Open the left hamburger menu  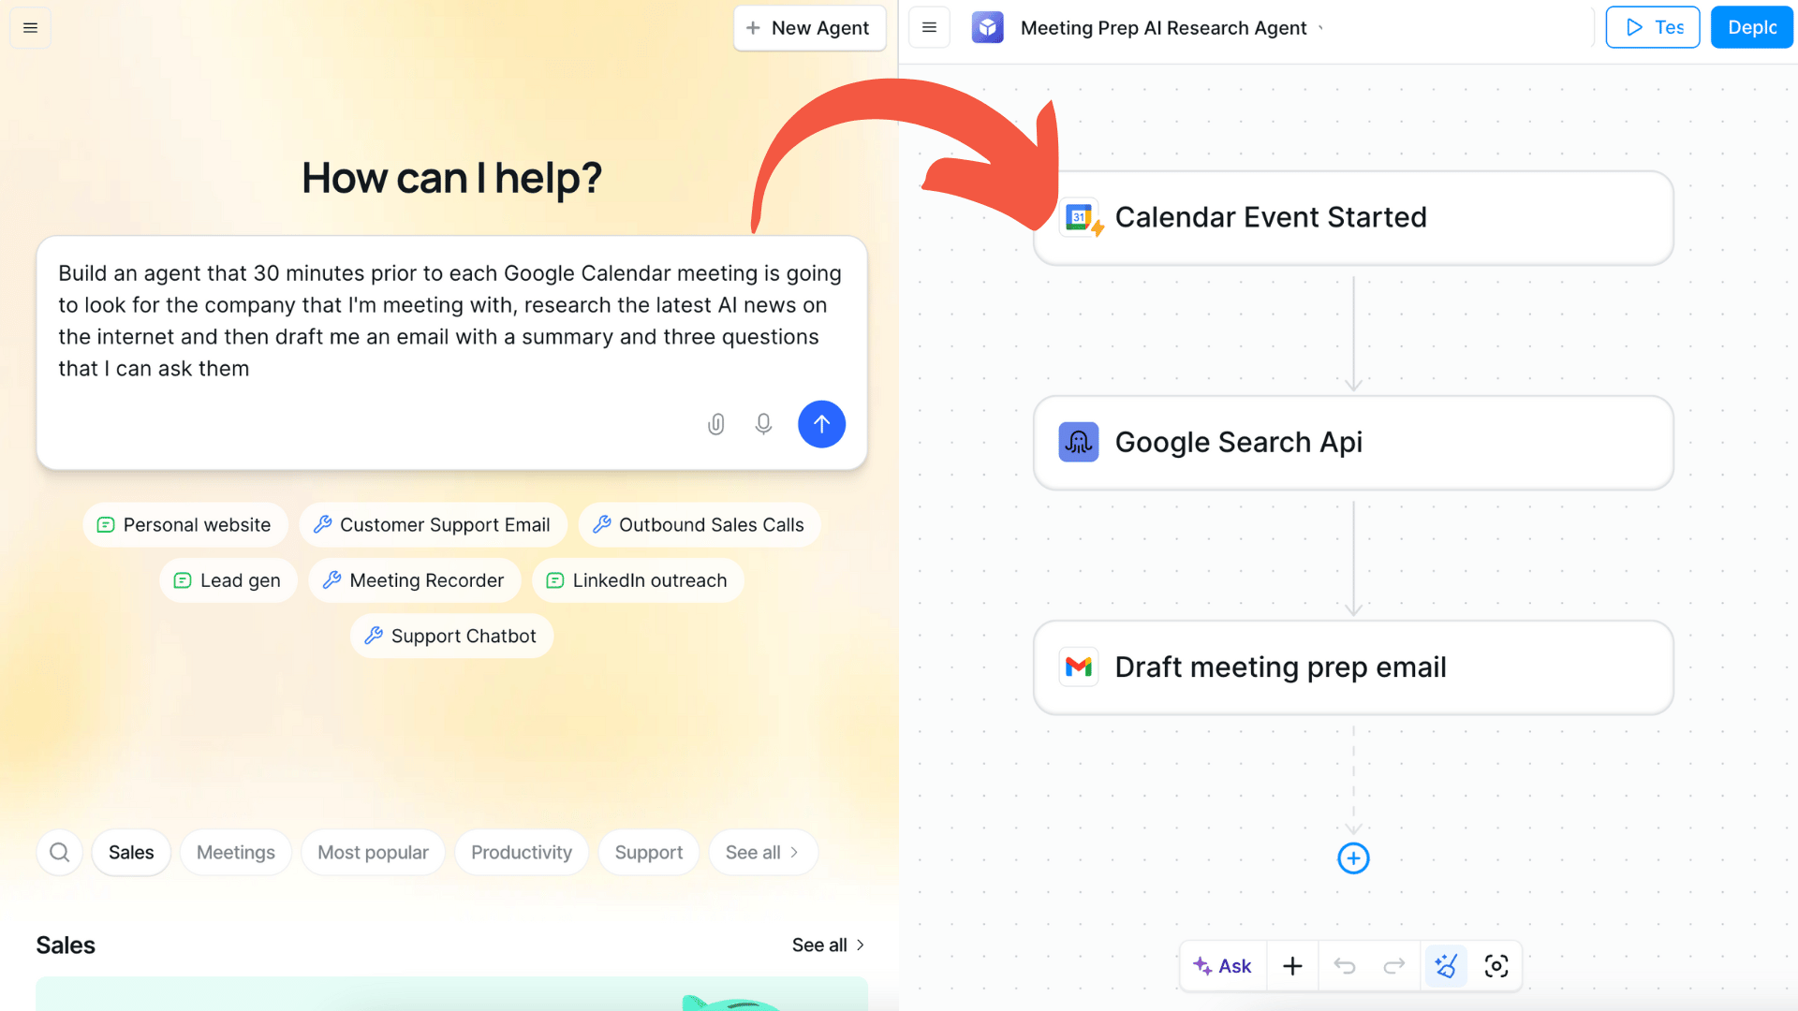[30, 28]
